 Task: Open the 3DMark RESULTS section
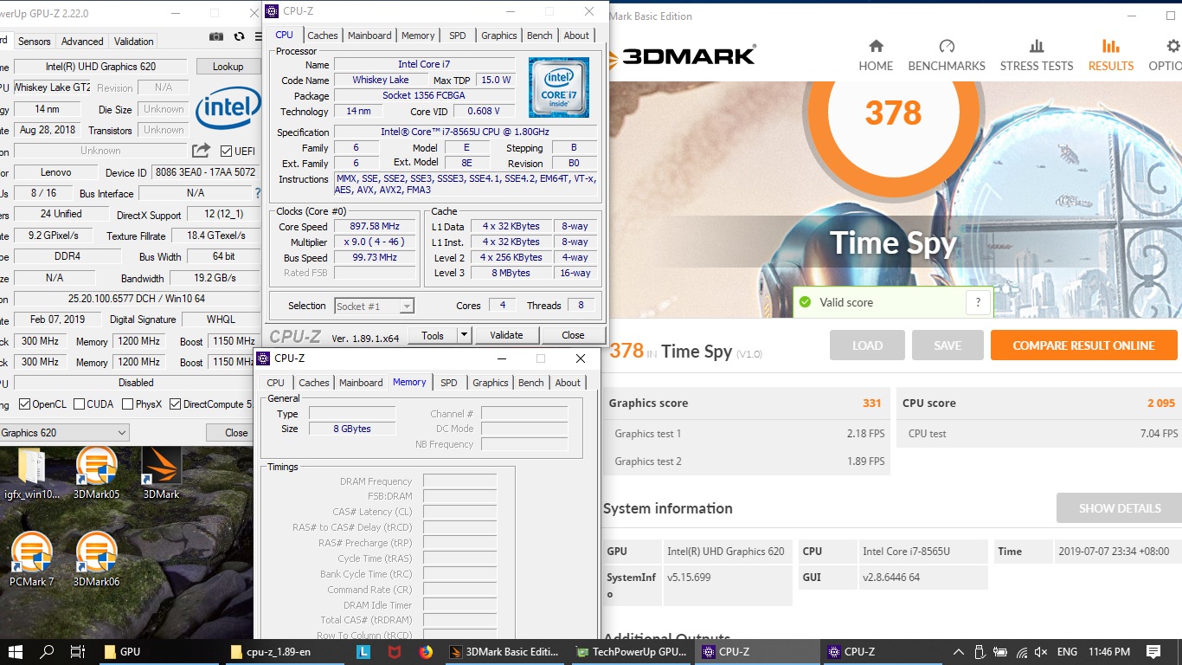point(1111,55)
